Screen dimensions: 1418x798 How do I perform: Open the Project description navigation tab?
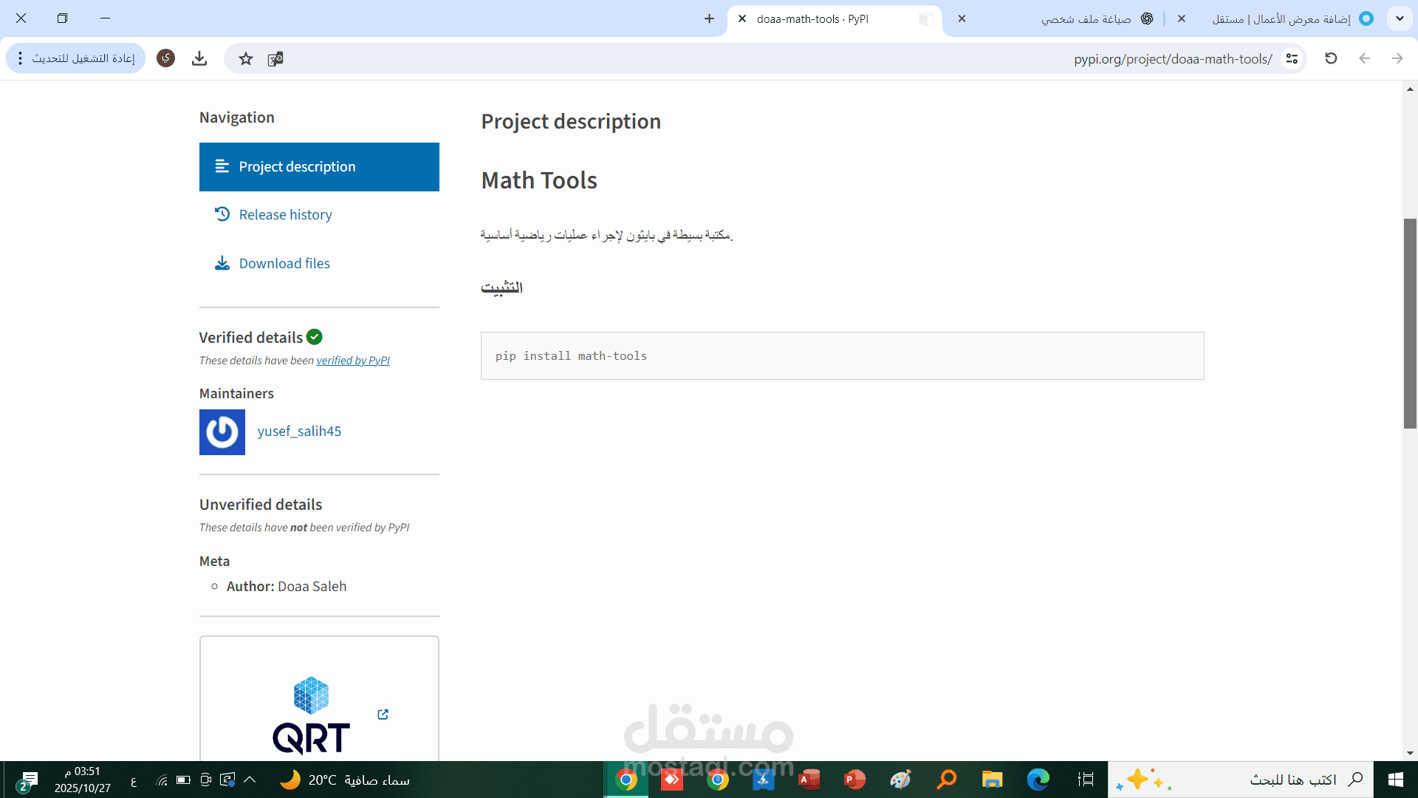[319, 167]
